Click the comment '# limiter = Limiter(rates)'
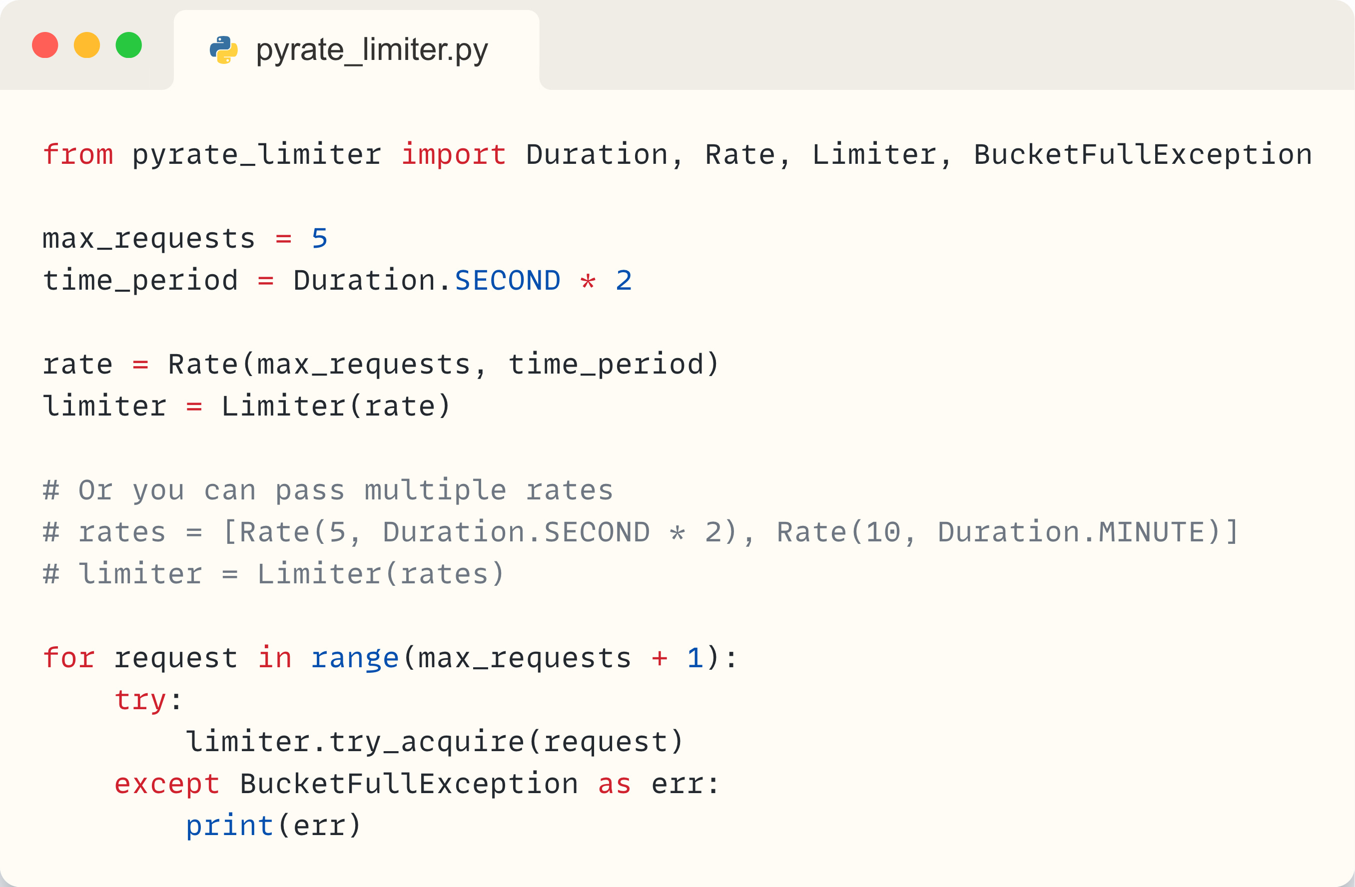The image size is (1355, 887). point(274,573)
